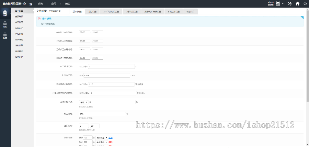Open the fourth sidebar submenu item
The width and height of the screenshot is (309, 148).
click(x=19, y=28)
